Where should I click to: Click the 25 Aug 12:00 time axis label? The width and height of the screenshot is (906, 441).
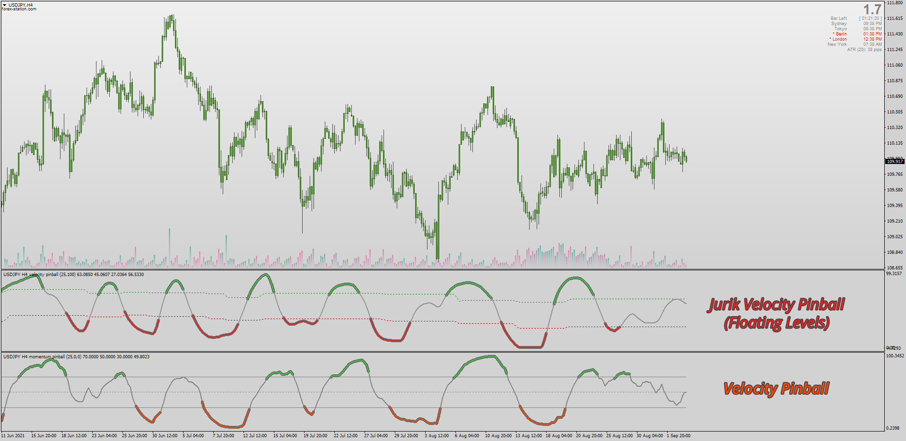tap(619, 436)
